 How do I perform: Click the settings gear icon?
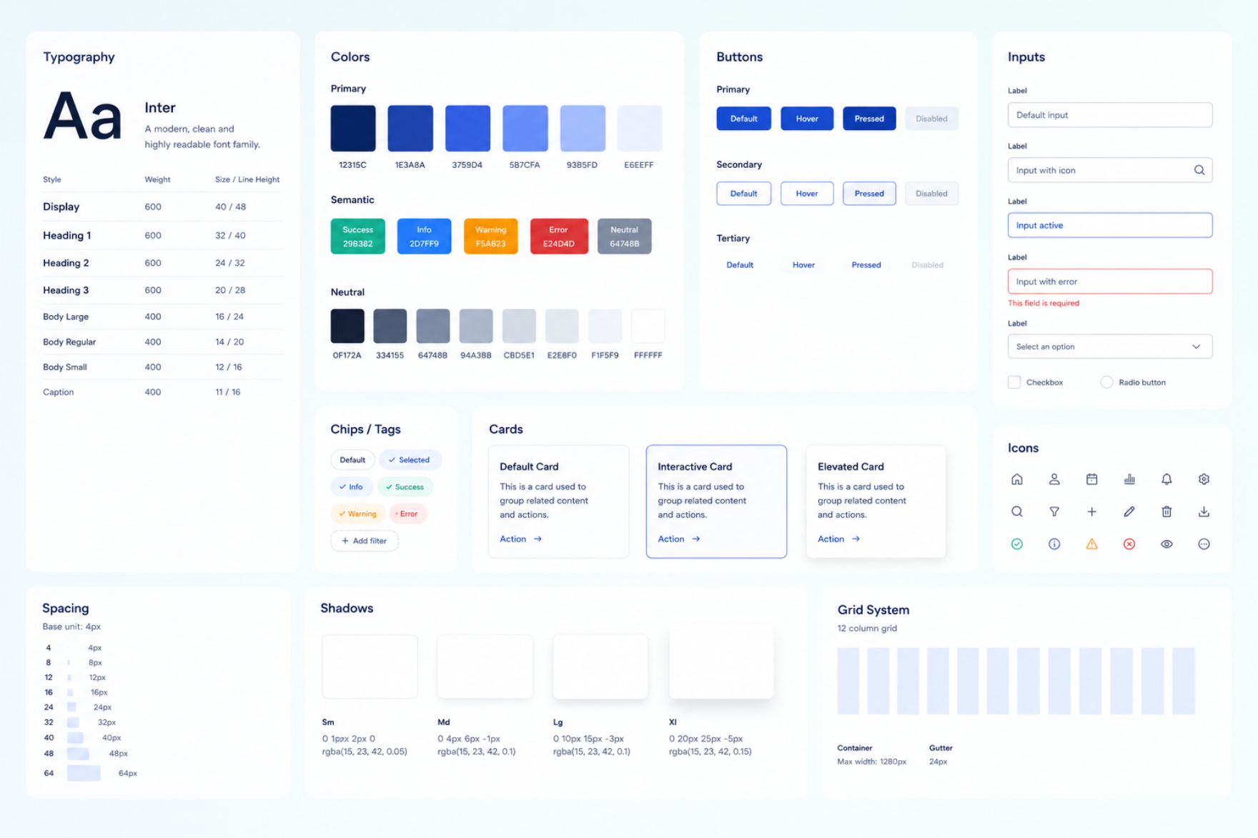tap(1204, 479)
